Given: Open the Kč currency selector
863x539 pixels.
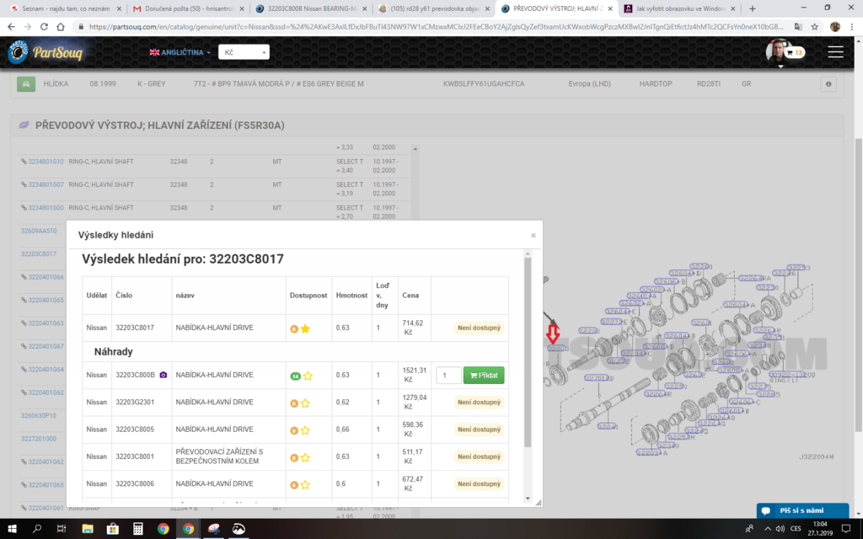Looking at the screenshot, I should [x=244, y=51].
